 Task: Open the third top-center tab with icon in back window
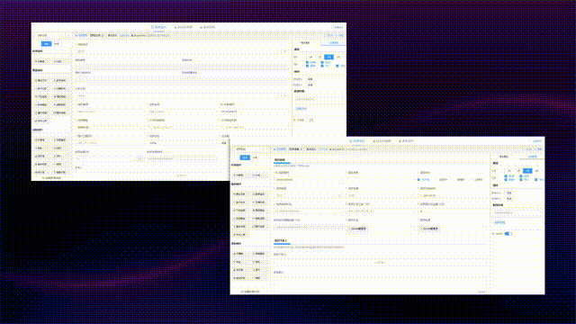coord(208,27)
